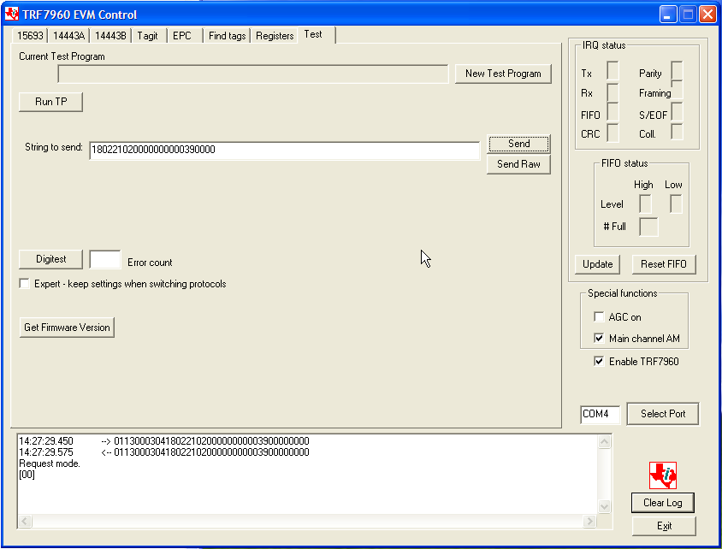Viewport: 722px width, 549px height.
Task: Click the FIFO IRQ status indicator
Action: coord(613,112)
